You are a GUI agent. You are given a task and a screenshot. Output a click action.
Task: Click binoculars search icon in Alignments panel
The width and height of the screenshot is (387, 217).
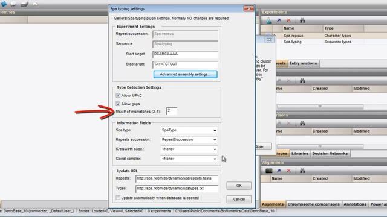click(302, 171)
